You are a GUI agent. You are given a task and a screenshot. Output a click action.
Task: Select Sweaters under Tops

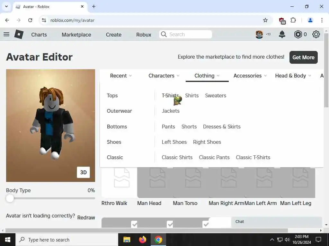click(x=216, y=95)
